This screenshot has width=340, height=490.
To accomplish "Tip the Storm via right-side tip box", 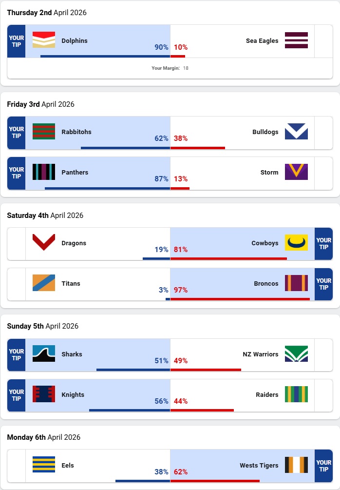I will click(x=323, y=173).
